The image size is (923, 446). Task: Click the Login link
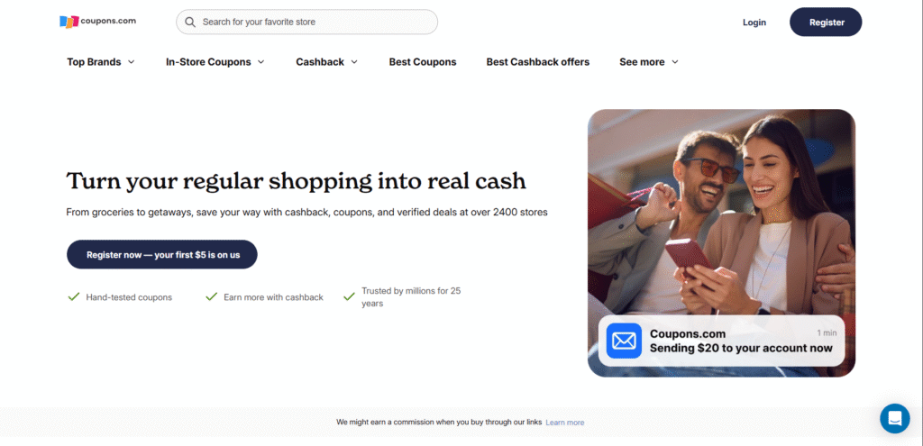coord(754,23)
